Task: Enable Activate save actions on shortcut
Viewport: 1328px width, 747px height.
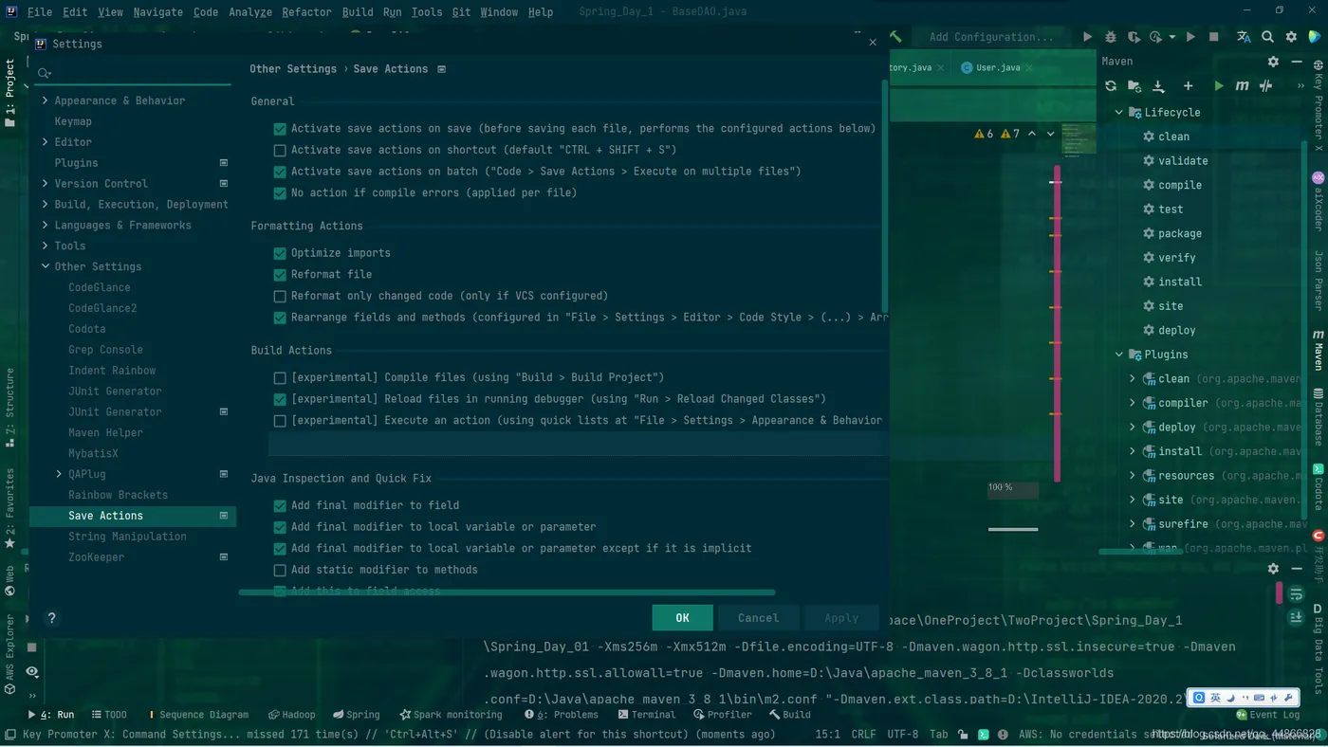Action: tap(280, 151)
